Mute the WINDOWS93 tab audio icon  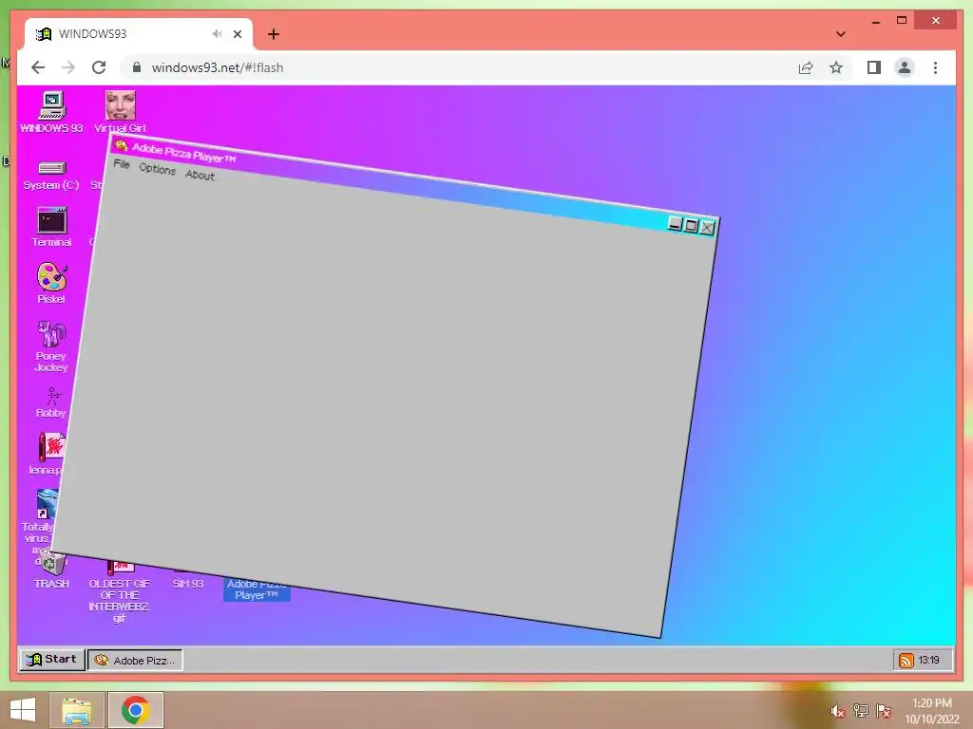(217, 34)
